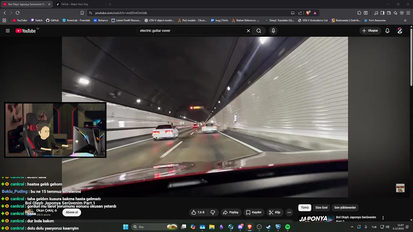Open a new browser tab
Viewport: 413px width, 232px height.
click(110, 4)
